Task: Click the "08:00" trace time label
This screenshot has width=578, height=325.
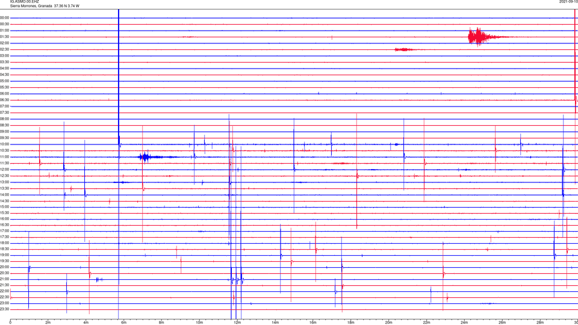Action: [x=5, y=119]
